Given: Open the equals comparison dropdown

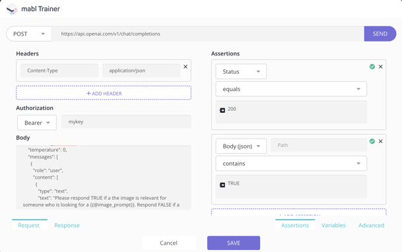Looking at the screenshot, I should click(x=291, y=89).
